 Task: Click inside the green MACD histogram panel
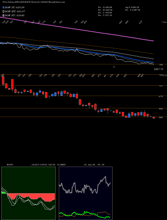[x=28, y=193]
